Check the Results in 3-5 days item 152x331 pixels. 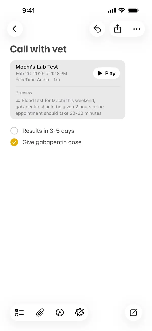tap(14, 131)
